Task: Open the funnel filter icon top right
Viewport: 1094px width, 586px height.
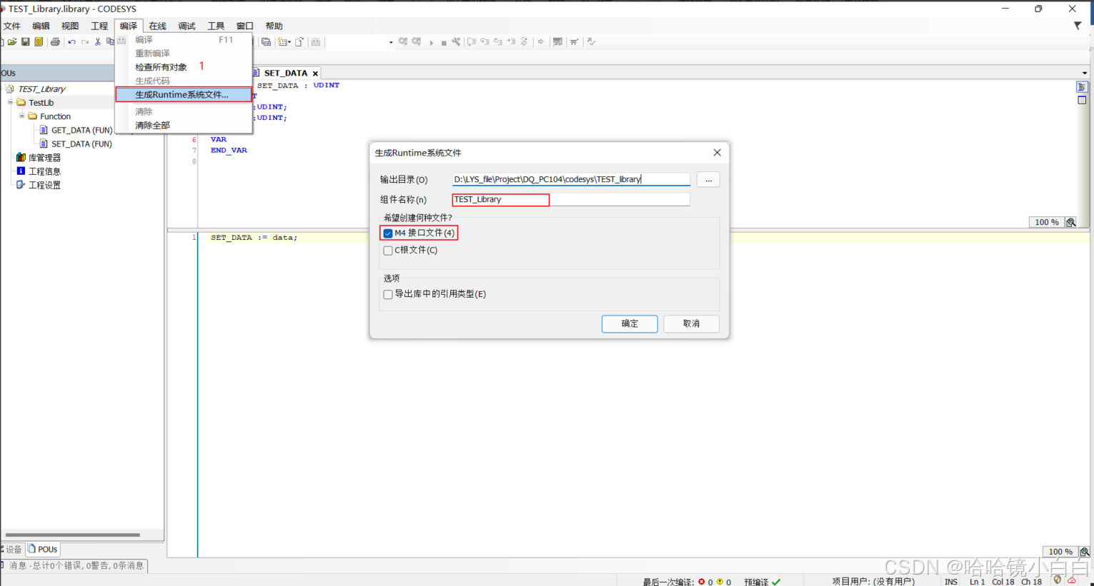Action: (1078, 25)
